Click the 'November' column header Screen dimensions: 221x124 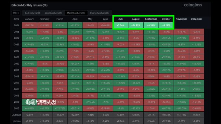pos(181,19)
